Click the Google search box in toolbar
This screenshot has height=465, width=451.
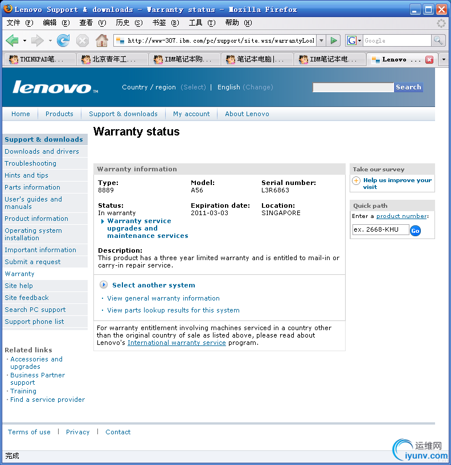click(x=397, y=40)
